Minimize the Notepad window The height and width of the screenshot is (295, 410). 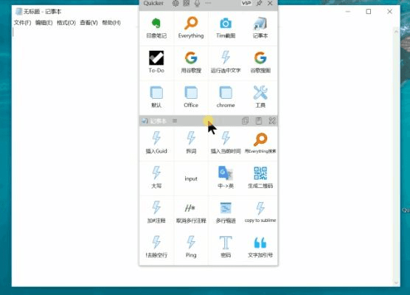pyautogui.click(x=348, y=12)
